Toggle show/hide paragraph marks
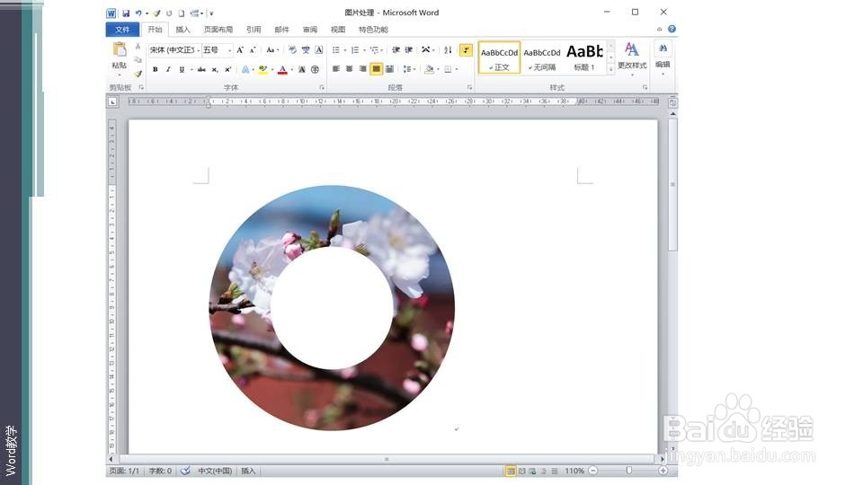Image resolution: width=863 pixels, height=485 pixels. coord(466,50)
